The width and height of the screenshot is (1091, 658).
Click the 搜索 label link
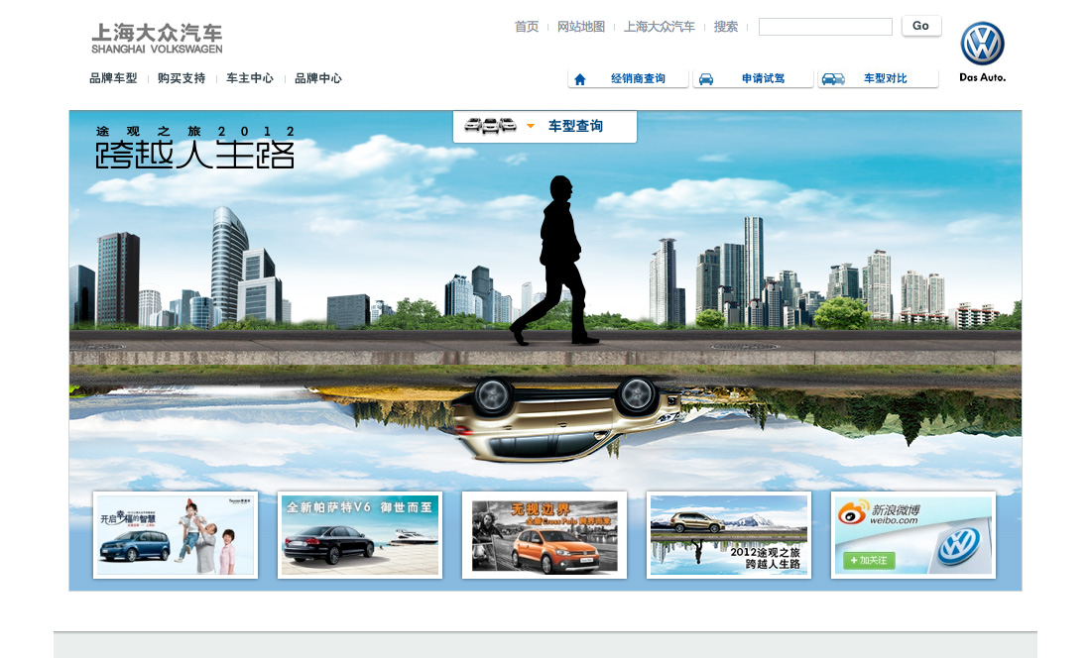point(726,27)
